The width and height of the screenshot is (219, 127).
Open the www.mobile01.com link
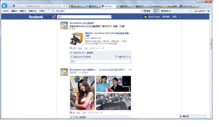(x=93, y=38)
